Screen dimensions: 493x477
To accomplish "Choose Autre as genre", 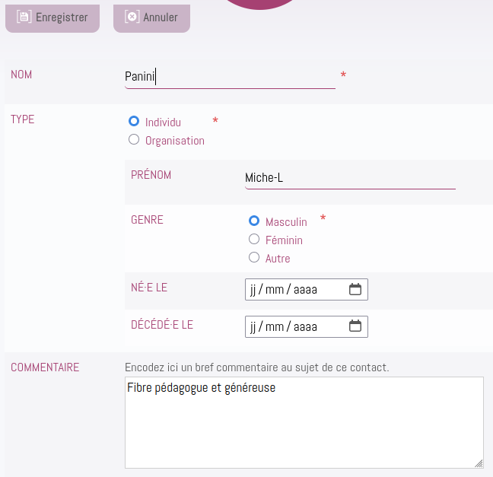I will click(x=254, y=257).
